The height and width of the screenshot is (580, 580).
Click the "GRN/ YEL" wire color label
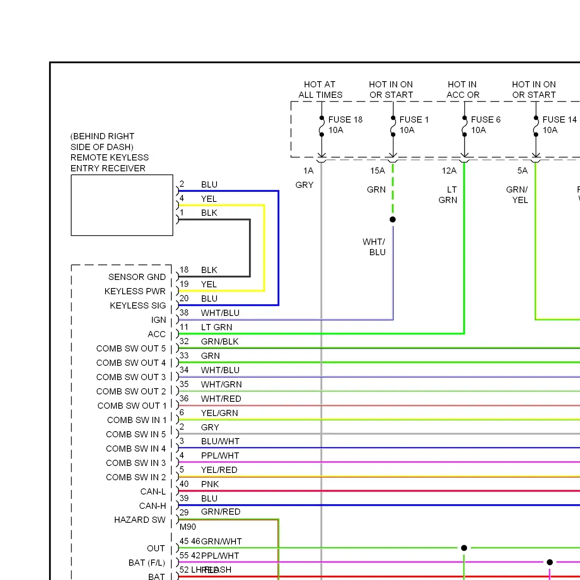click(x=517, y=195)
